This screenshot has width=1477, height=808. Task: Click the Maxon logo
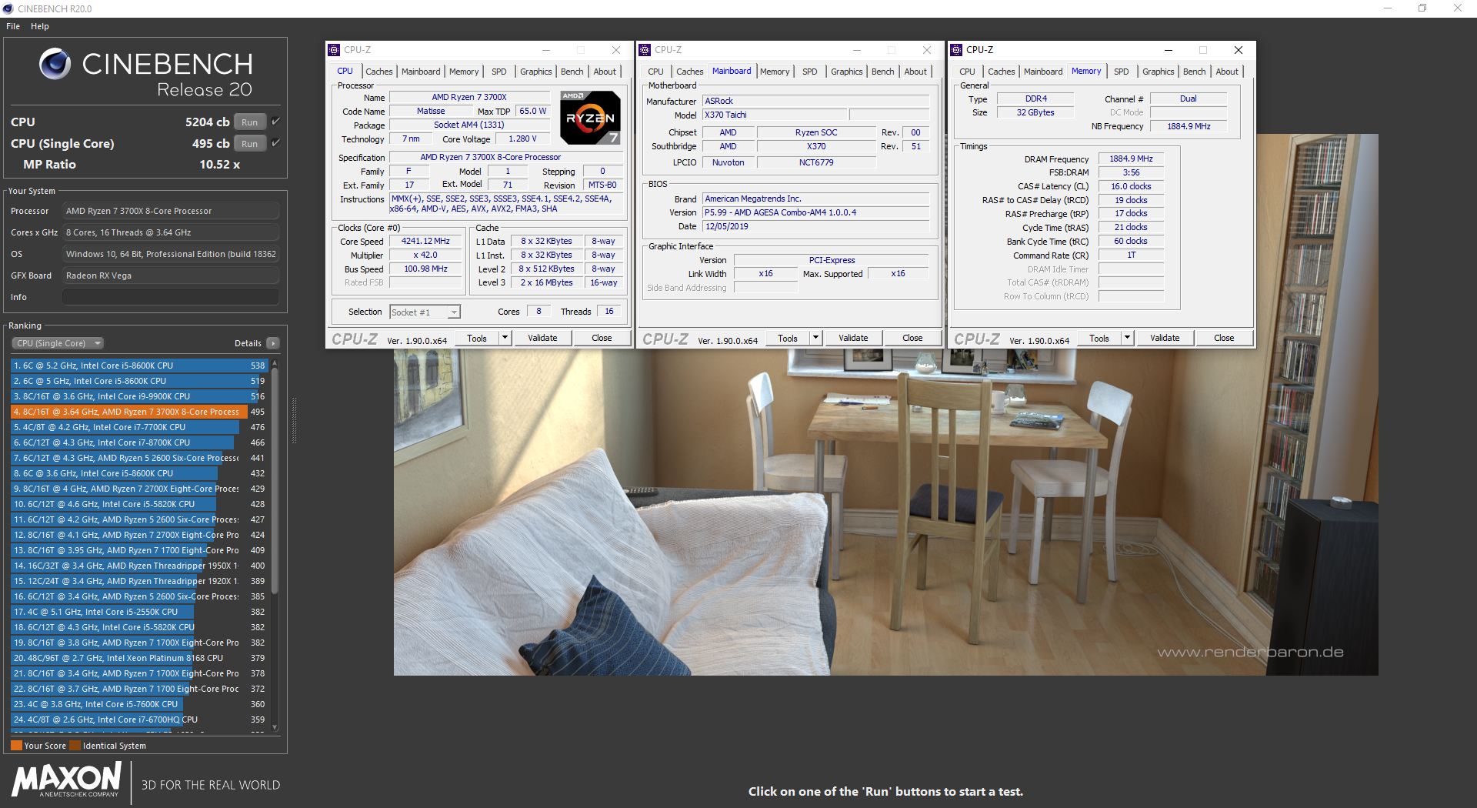tap(66, 780)
